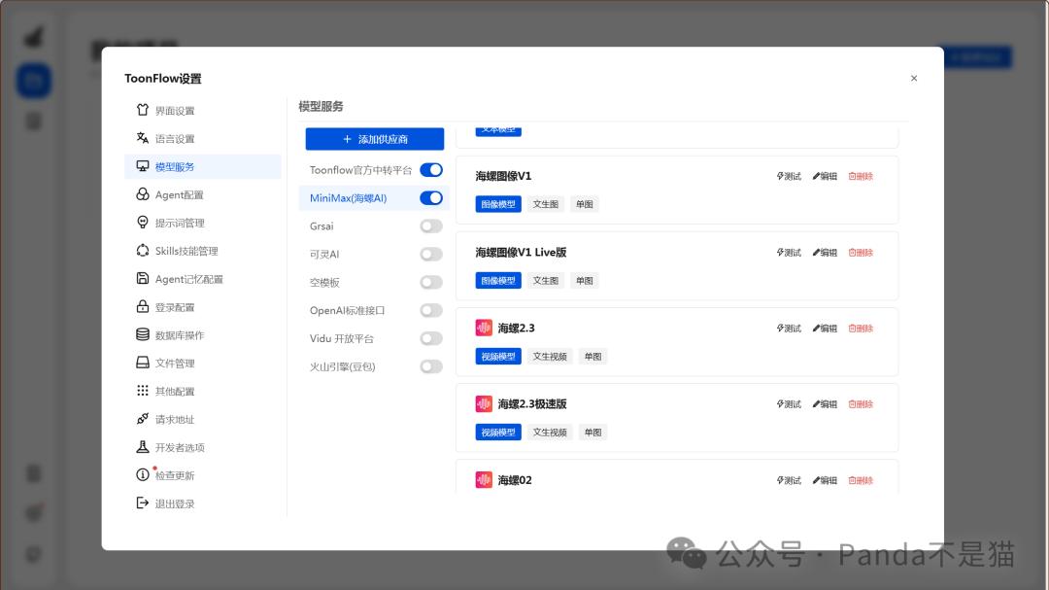Viewport: 1049px width, 590px height.
Task: Click the 请求地址 plug icon
Action: click(143, 419)
